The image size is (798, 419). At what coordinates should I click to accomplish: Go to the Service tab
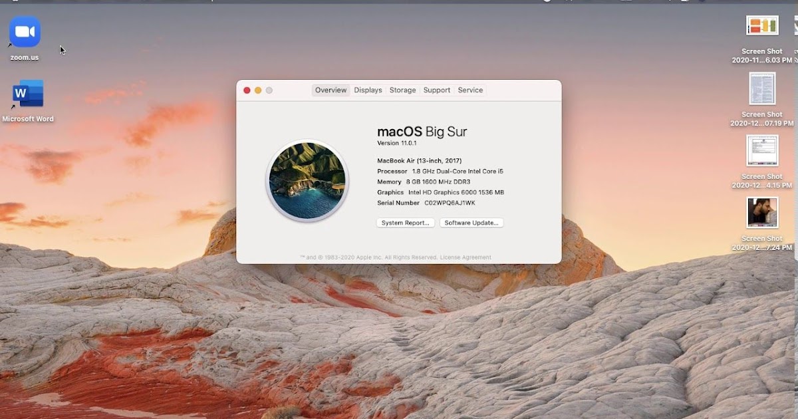[x=470, y=90]
